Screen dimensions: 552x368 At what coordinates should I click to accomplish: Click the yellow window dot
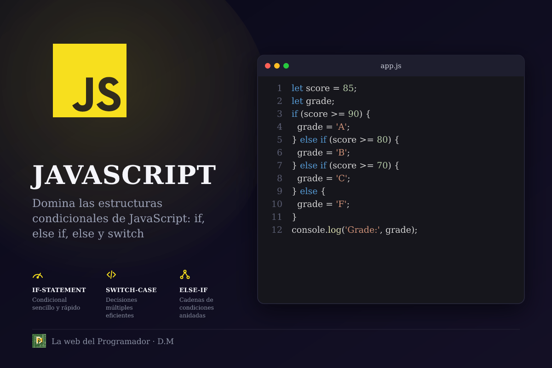pyautogui.click(x=277, y=66)
